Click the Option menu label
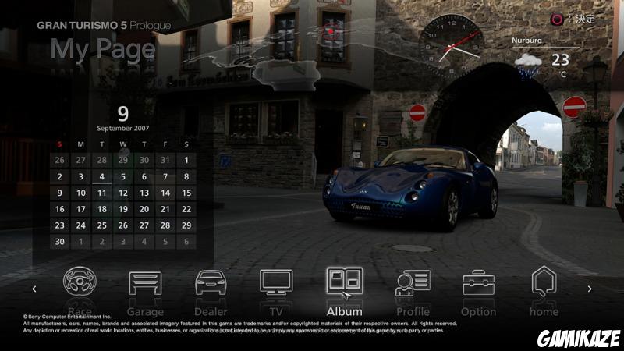Viewport: 624px width, 351px height. [x=478, y=312]
